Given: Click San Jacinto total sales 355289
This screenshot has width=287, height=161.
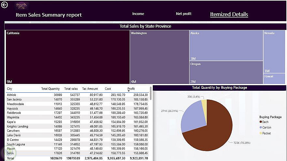Looking at the screenshot, I should tap(75, 100).
